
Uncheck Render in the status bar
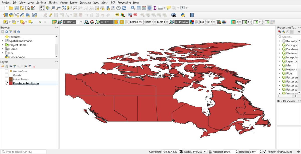[x=264, y=151]
